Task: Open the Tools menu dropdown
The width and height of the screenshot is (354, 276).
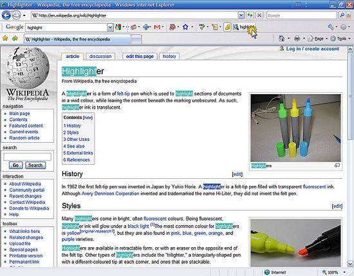Action: 340,39
